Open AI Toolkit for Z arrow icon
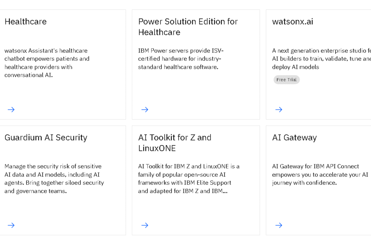Screen dimensions: 371x240 pos(145,225)
